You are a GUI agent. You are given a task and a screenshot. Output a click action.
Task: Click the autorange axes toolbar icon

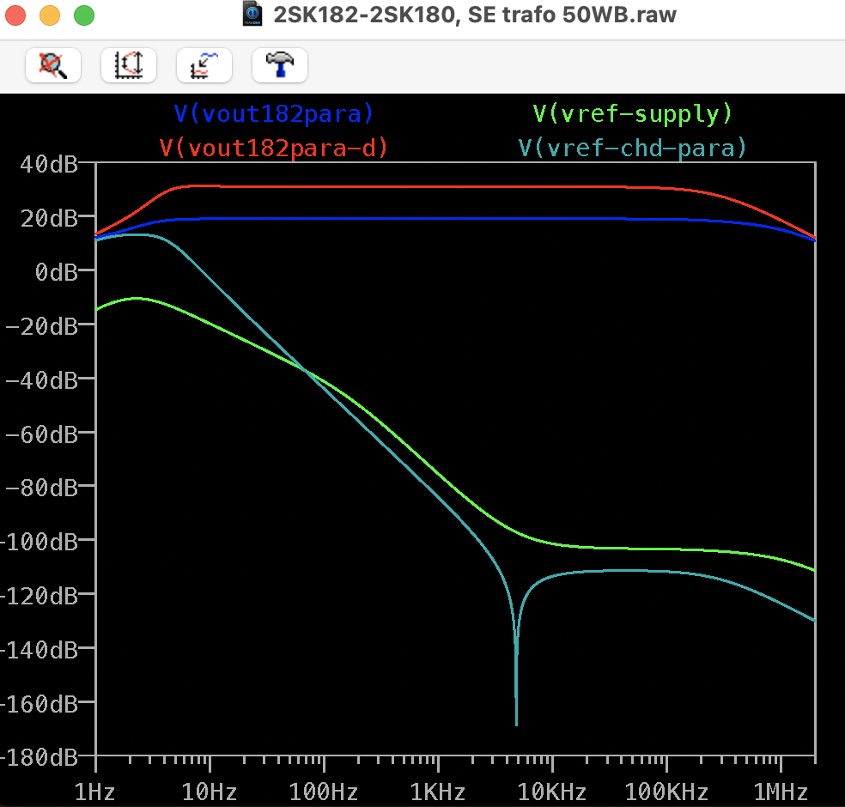(x=128, y=65)
